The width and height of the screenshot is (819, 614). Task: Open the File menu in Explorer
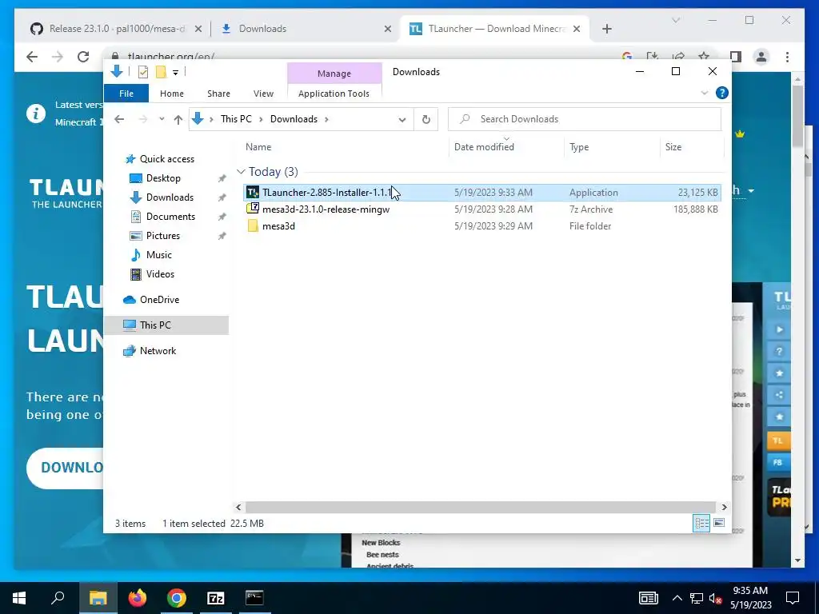(x=126, y=94)
